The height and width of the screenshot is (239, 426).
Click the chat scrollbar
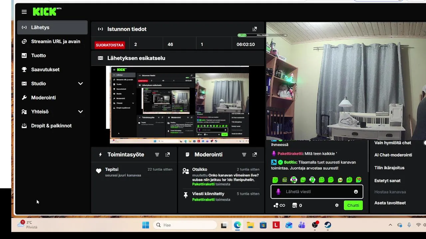[x=368, y=156]
